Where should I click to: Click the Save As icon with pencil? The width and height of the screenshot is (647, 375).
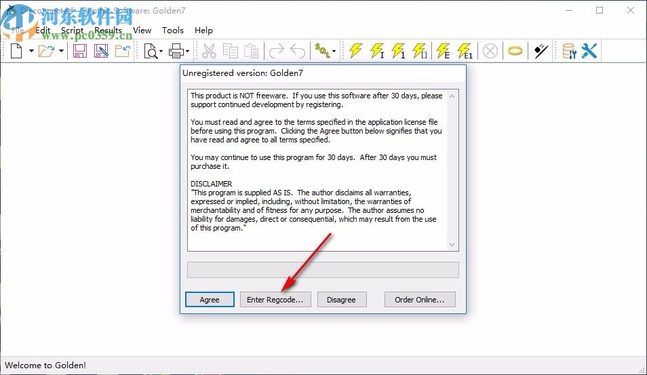pyautogui.click(x=101, y=51)
